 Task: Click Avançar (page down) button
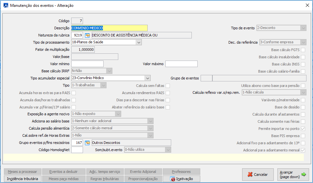(293, 175)
